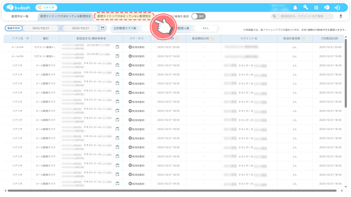Open the notifications bell icon
The width and height of the screenshot is (351, 197).
point(295,8)
